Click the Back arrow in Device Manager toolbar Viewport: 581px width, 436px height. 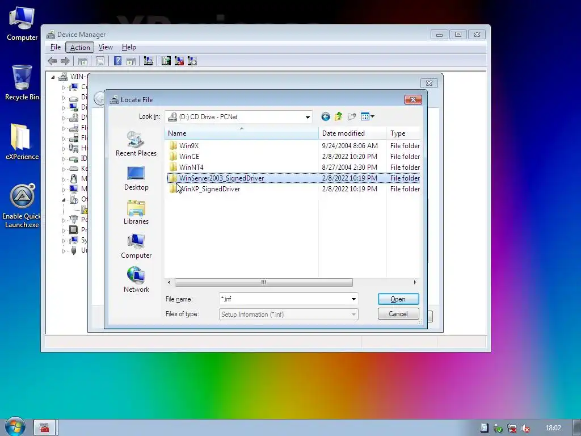tap(52, 61)
